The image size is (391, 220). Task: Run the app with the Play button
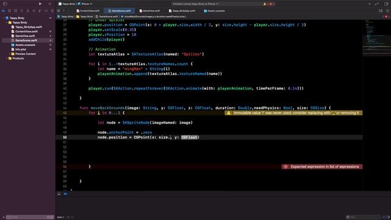click(x=40, y=4)
